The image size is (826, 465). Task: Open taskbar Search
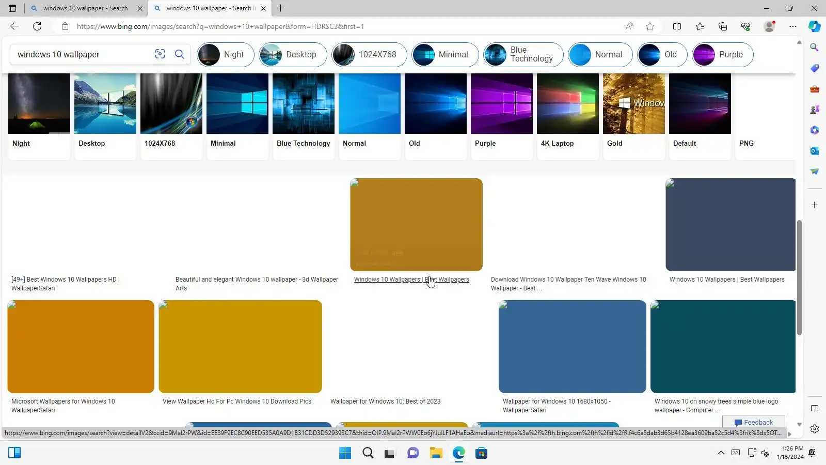tap(368, 453)
